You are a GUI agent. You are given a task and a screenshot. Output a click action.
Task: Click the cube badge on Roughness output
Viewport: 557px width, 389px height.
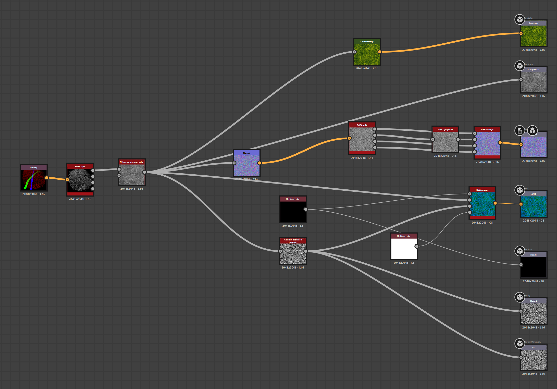click(x=520, y=66)
